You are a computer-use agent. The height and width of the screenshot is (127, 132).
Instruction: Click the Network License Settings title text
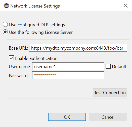click(35, 6)
